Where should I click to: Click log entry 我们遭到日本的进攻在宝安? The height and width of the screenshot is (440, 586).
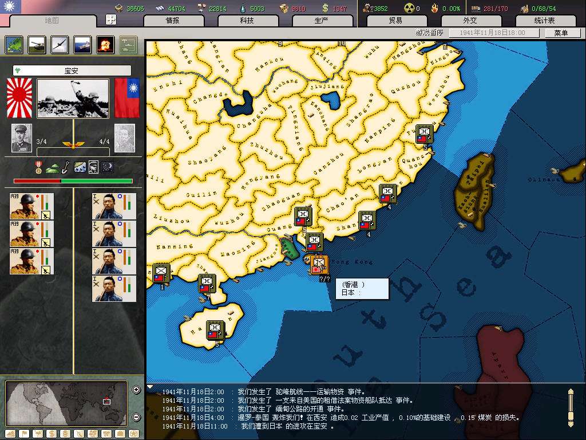(248, 426)
